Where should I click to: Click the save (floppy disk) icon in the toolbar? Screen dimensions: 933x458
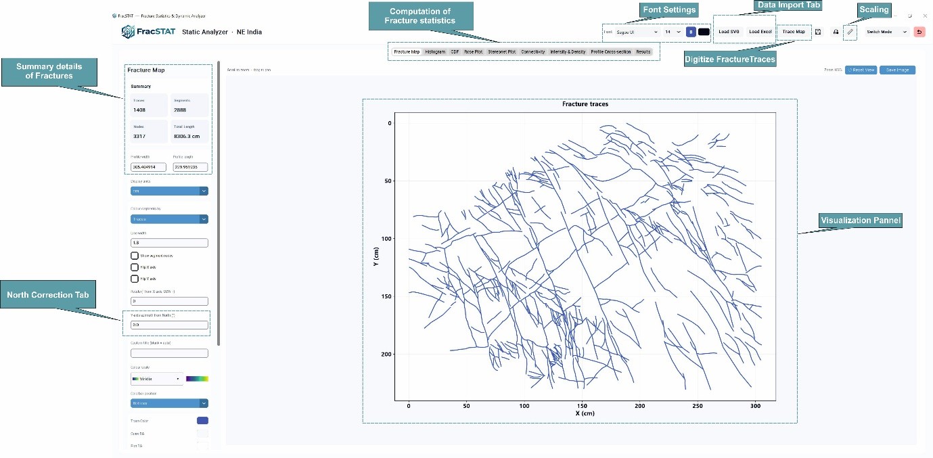818,32
